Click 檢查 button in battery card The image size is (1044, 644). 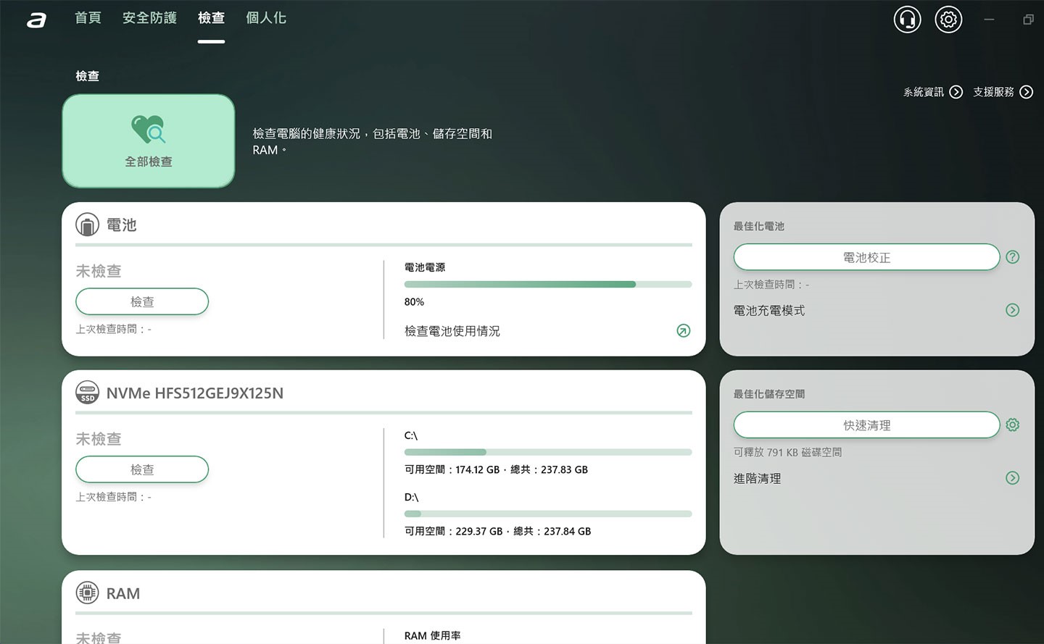[x=142, y=301]
